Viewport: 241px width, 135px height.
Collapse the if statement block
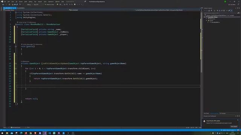point(16,73)
